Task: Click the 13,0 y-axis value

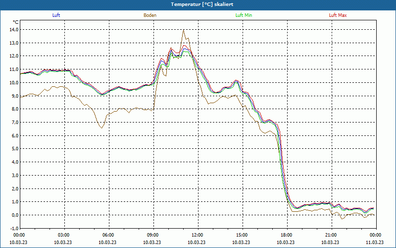Action: pyautogui.click(x=14, y=43)
